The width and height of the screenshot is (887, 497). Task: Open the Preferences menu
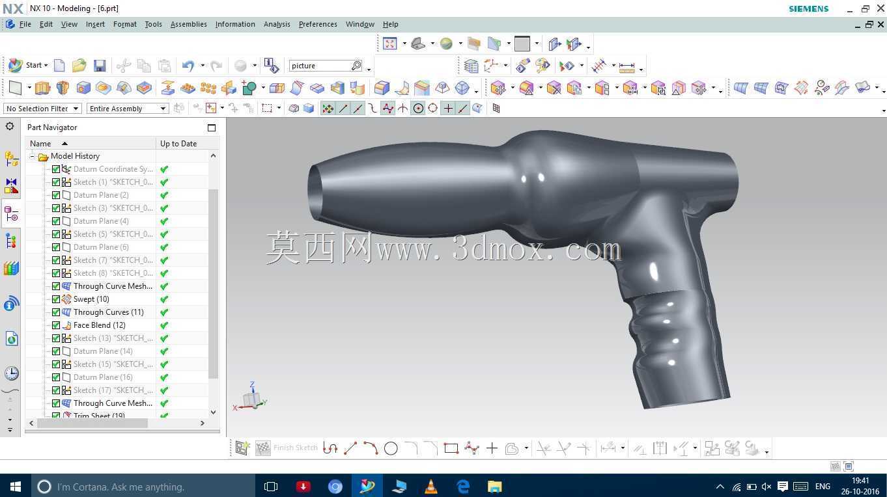[318, 24]
